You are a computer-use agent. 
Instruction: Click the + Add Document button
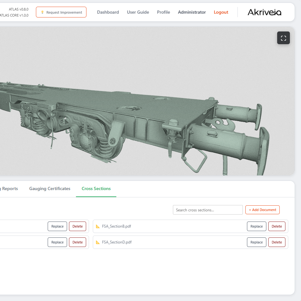(x=263, y=210)
